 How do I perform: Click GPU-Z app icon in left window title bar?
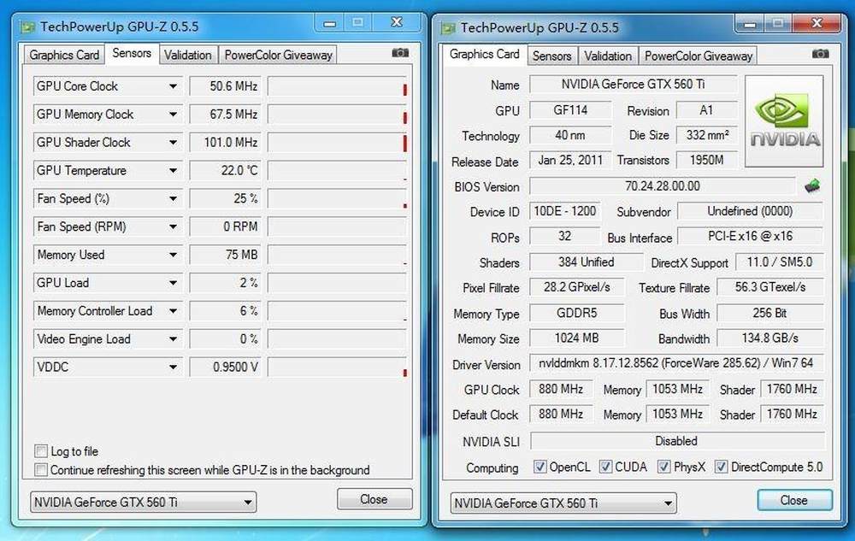pyautogui.click(x=28, y=26)
